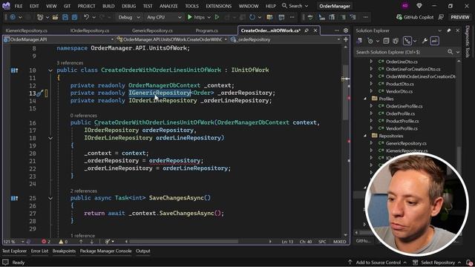
Task: Pin the Solution Explorer panel (auto hide)
Action: [x=448, y=30]
